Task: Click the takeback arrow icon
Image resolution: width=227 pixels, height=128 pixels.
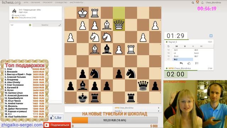Action: [x=181, y=63]
